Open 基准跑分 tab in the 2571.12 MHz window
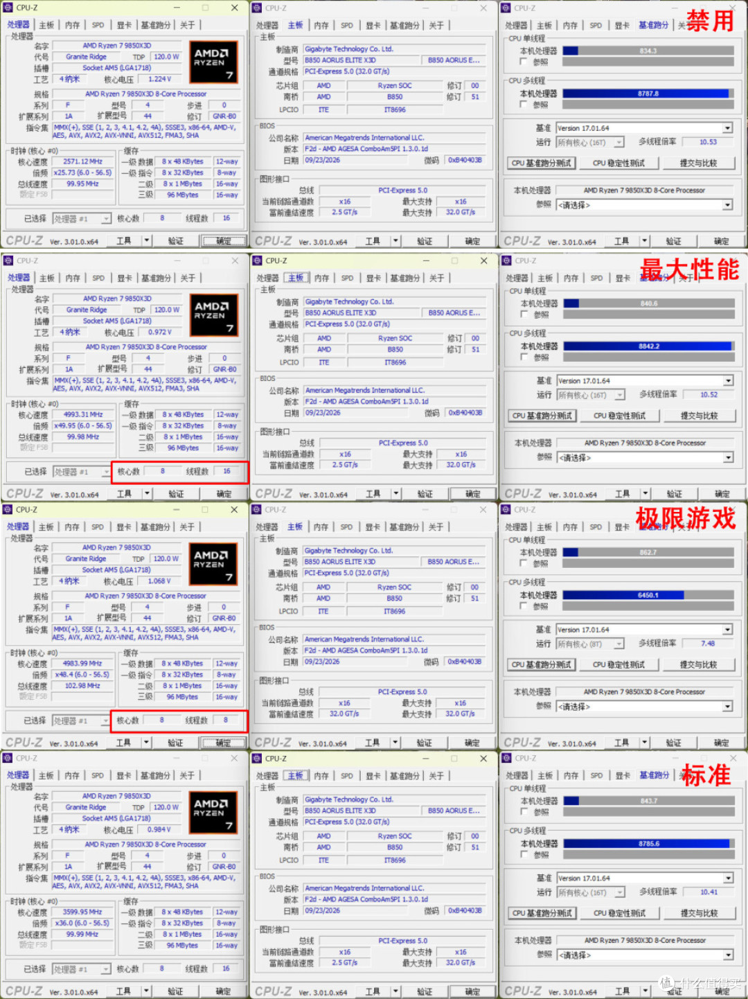 156,25
